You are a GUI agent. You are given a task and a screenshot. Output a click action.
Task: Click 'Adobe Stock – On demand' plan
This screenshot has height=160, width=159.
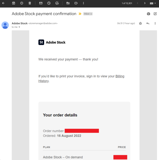point(63,157)
